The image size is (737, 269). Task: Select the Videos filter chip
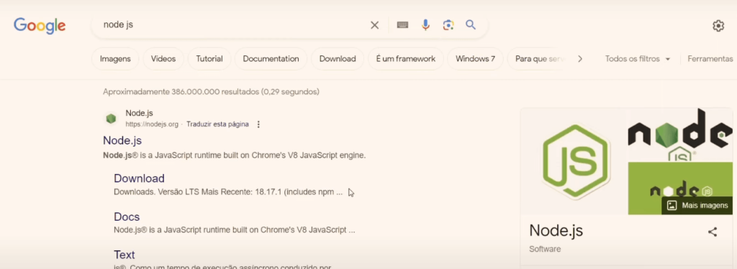(163, 59)
